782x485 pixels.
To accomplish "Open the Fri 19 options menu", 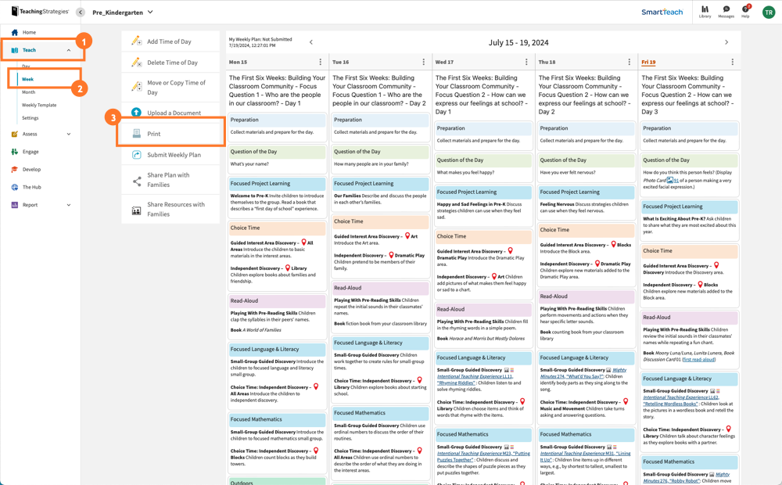I will click(x=732, y=62).
